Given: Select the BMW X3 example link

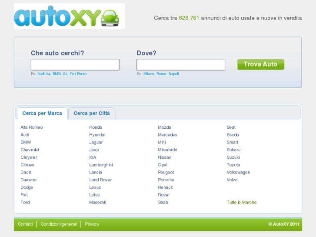Looking at the screenshot, I should pyautogui.click(x=60, y=74).
